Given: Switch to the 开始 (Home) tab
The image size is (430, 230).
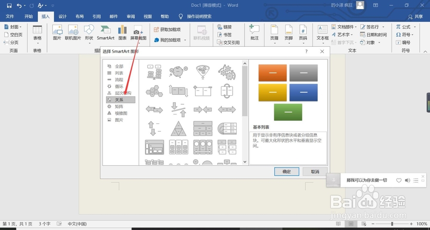Looking at the screenshot, I should coord(28,16).
